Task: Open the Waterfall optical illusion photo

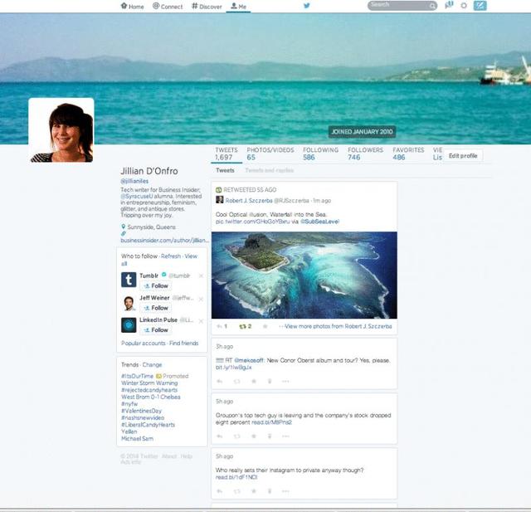Action: point(304,274)
